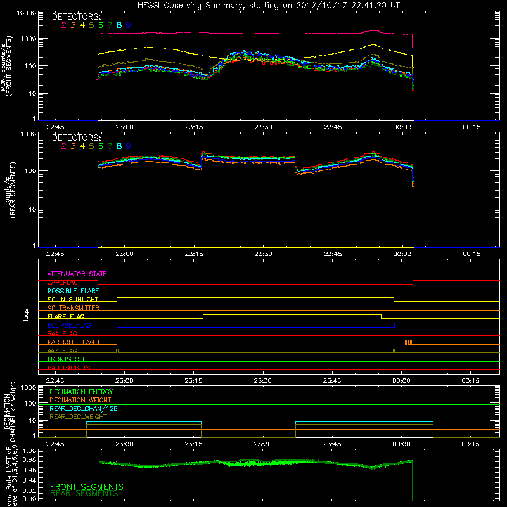Click yellow detector 4 in rear segments legend
This screenshot has width=507, height=507.
click(82, 146)
